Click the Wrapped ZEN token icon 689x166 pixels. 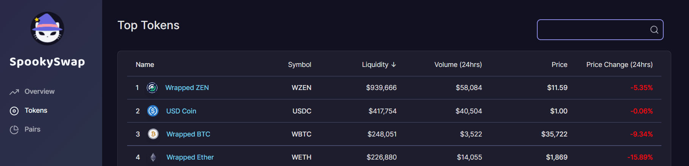[152, 88]
